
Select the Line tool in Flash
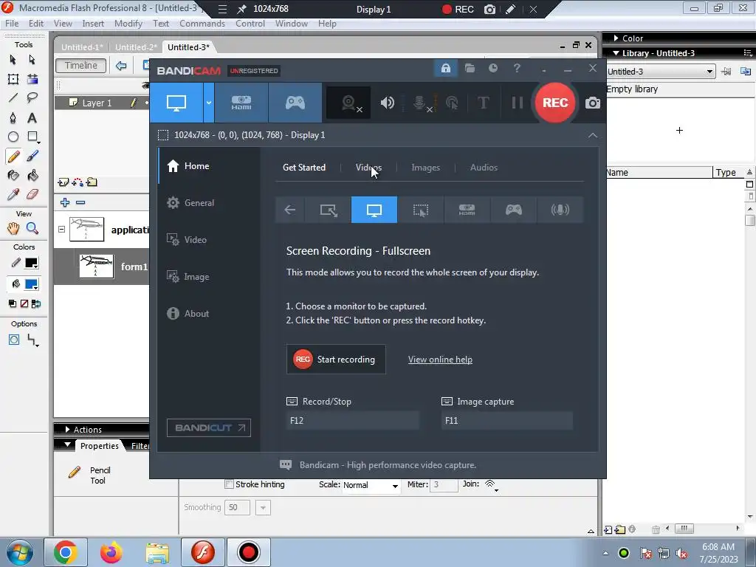13,98
